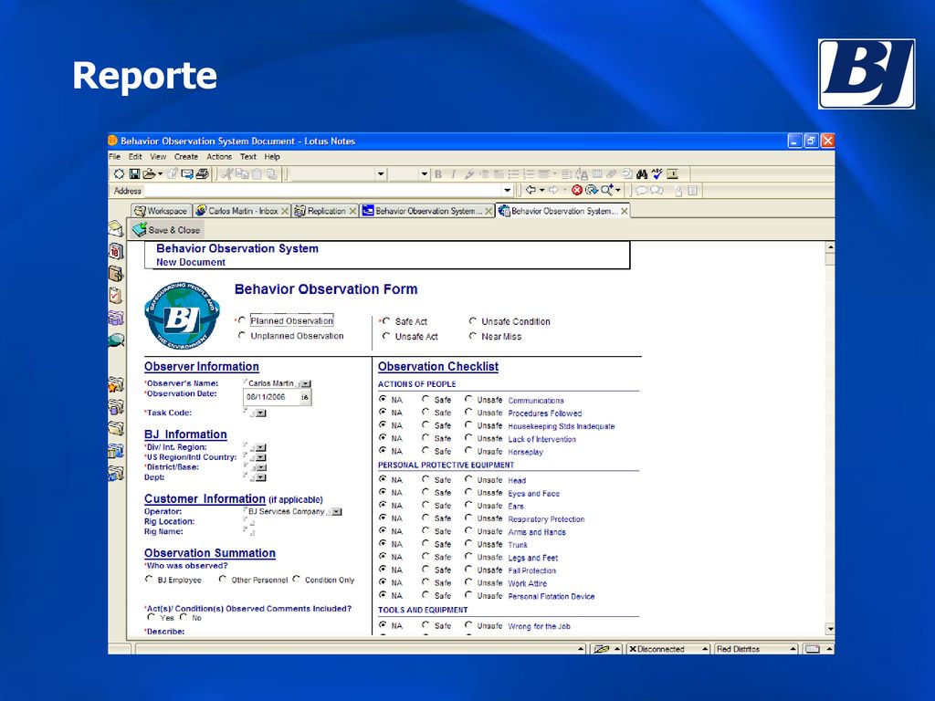Click the Observation Date calendar picker icon

(305, 398)
